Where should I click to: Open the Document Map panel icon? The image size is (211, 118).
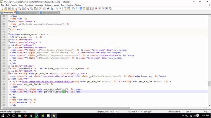click(88, 8)
